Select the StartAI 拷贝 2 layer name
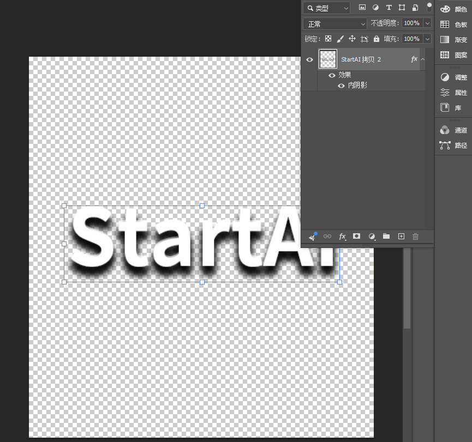 click(x=361, y=59)
